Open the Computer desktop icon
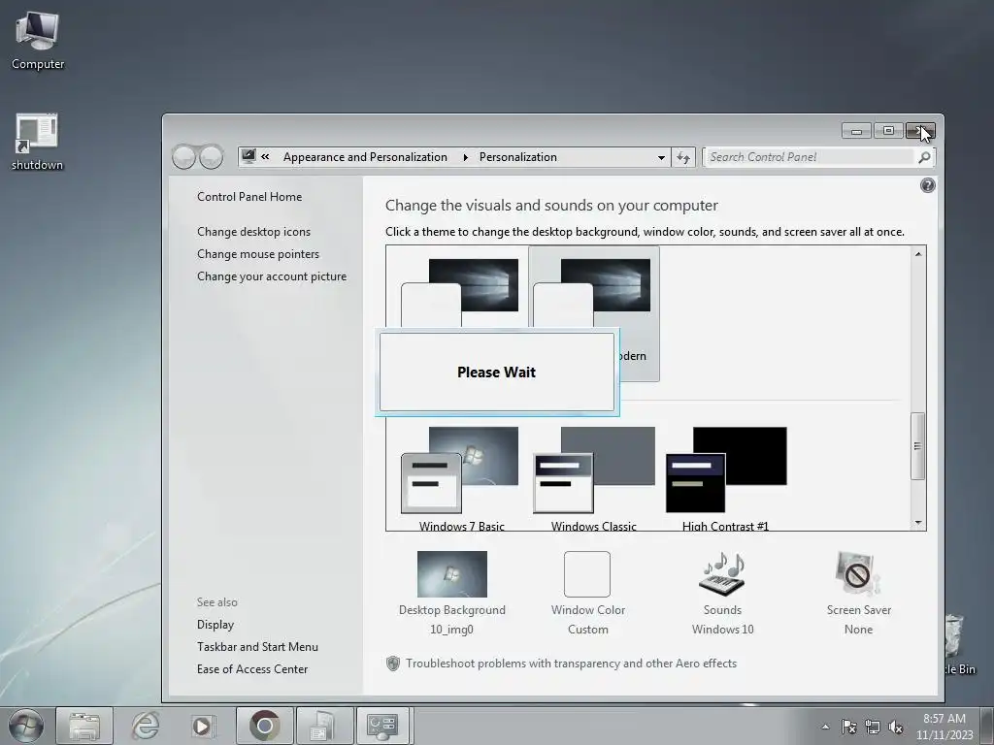994x745 pixels. tap(38, 41)
